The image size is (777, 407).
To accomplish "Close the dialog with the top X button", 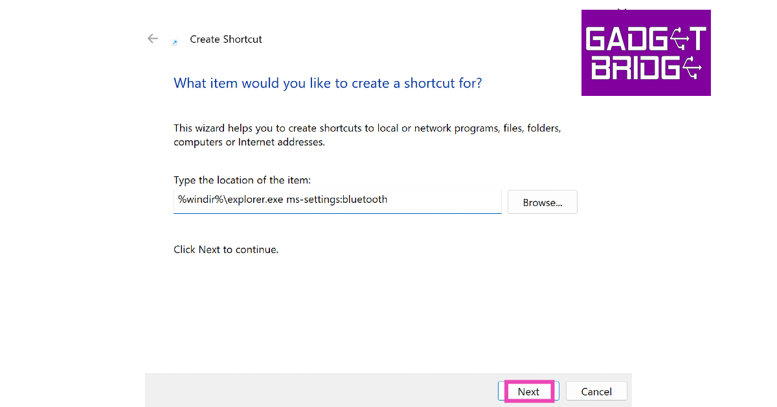I will [x=622, y=9].
